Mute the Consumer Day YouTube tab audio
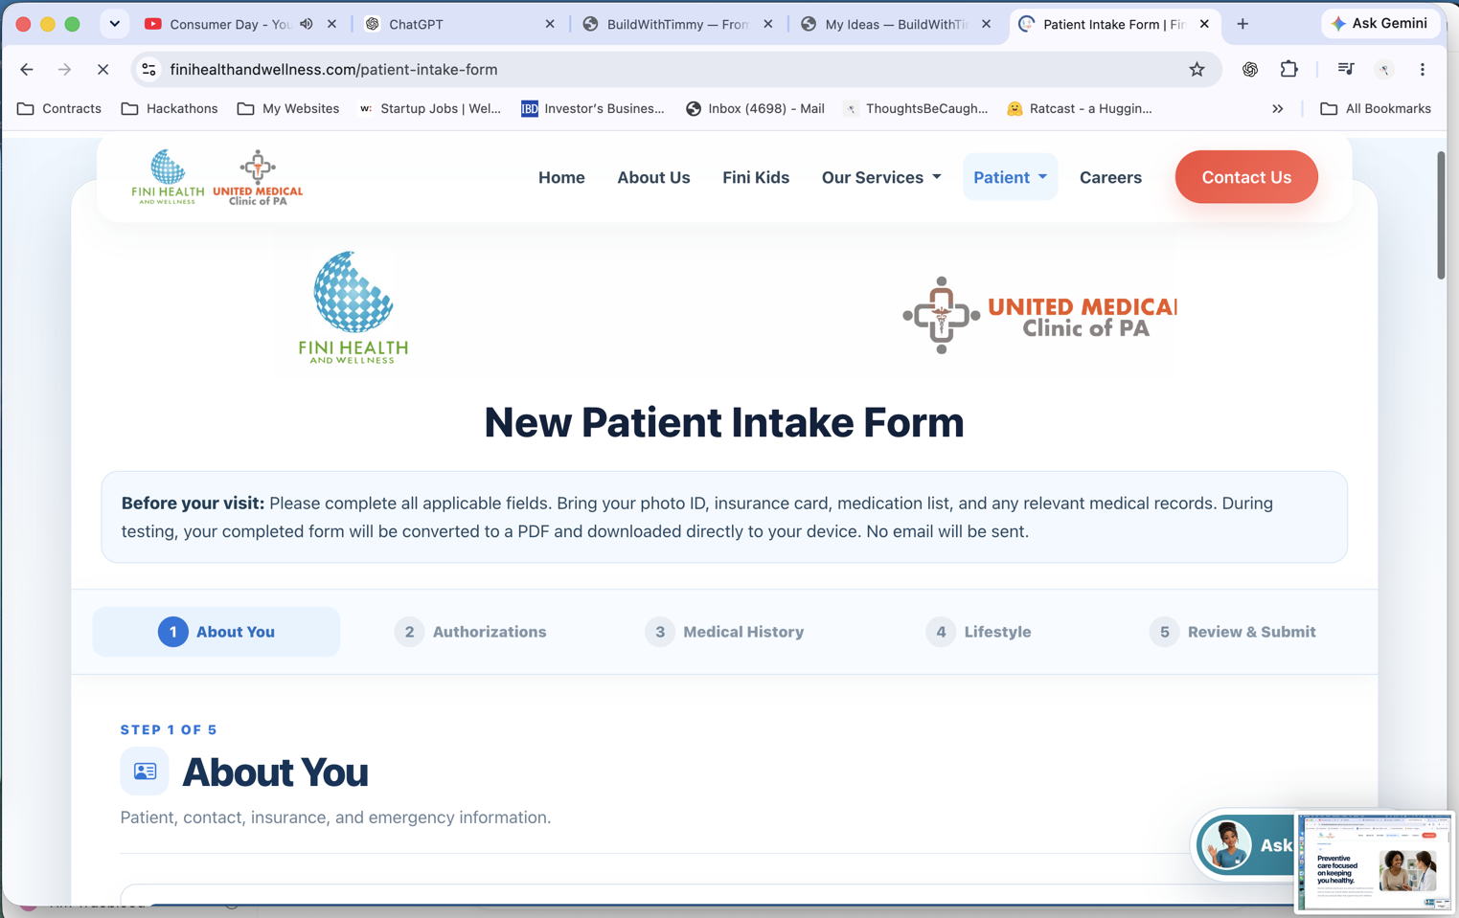1459x918 pixels. [x=307, y=24]
